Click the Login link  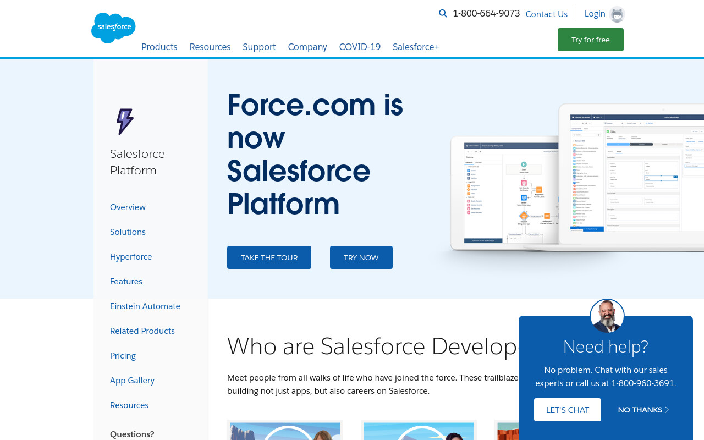pyautogui.click(x=595, y=14)
